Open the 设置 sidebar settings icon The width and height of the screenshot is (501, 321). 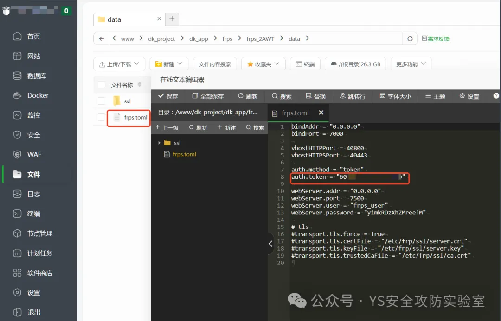click(17, 293)
